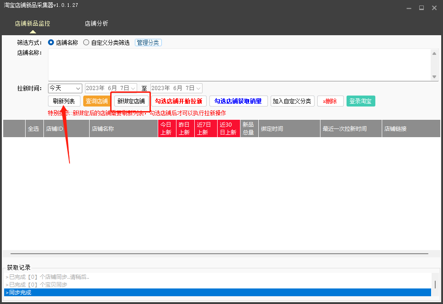Click the 昨日上新 column header
This screenshot has width=443, height=304.
(x=185, y=128)
